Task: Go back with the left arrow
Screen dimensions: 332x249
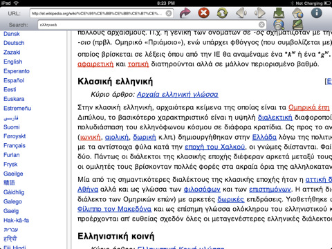Action: click(241, 12)
